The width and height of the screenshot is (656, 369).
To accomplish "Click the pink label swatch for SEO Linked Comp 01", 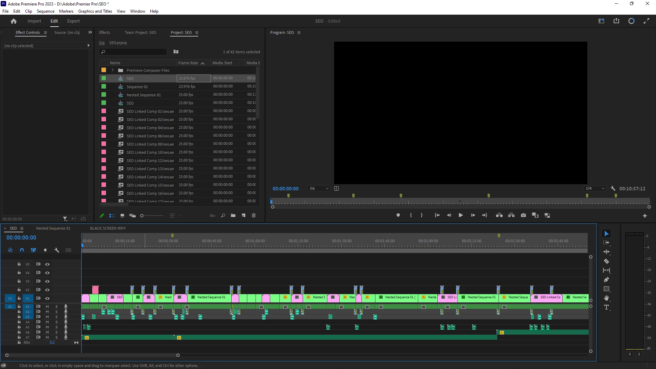I will 104,111.
